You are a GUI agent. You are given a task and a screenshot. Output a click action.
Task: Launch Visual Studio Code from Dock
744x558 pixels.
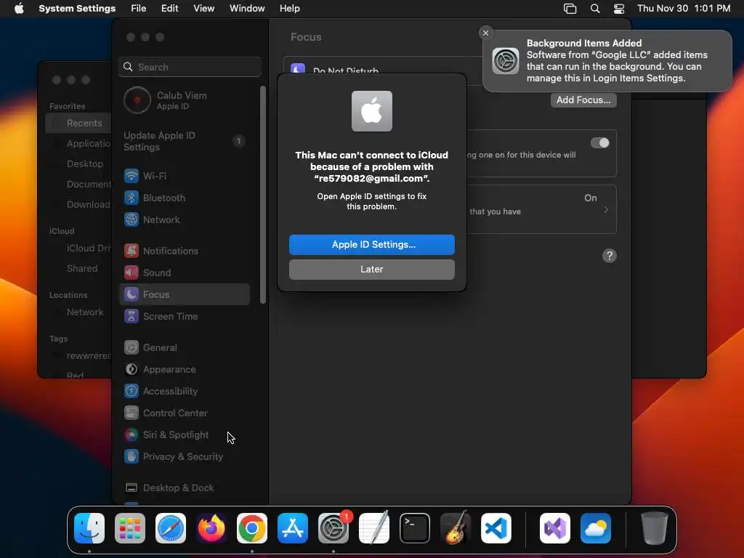coord(496,528)
